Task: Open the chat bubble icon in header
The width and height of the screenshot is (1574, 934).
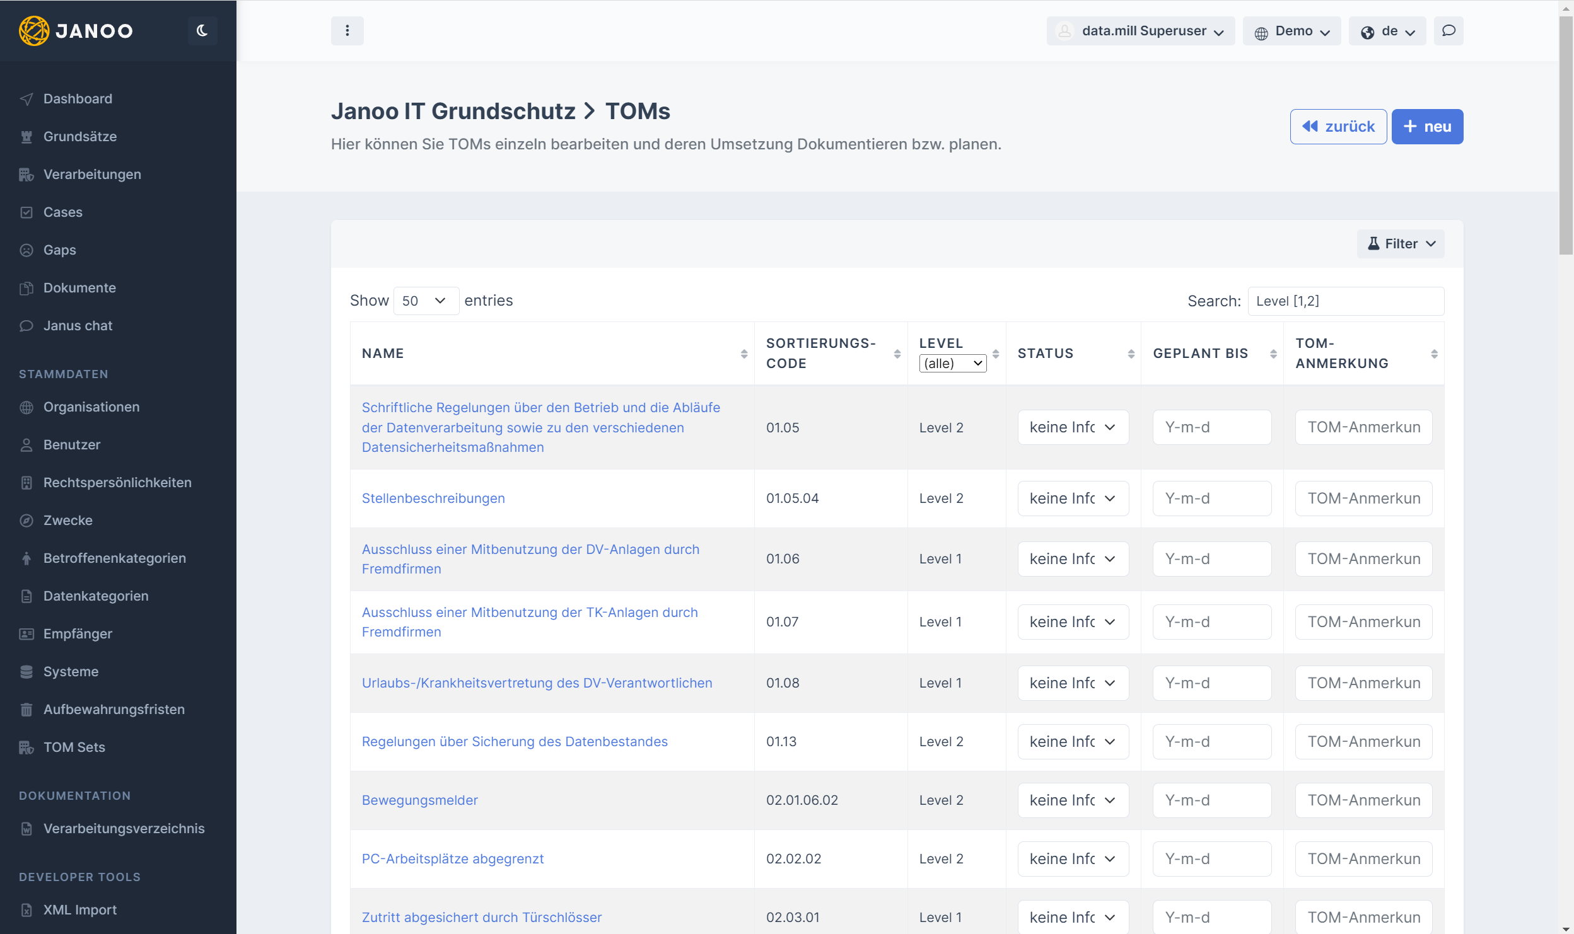Action: (x=1448, y=30)
